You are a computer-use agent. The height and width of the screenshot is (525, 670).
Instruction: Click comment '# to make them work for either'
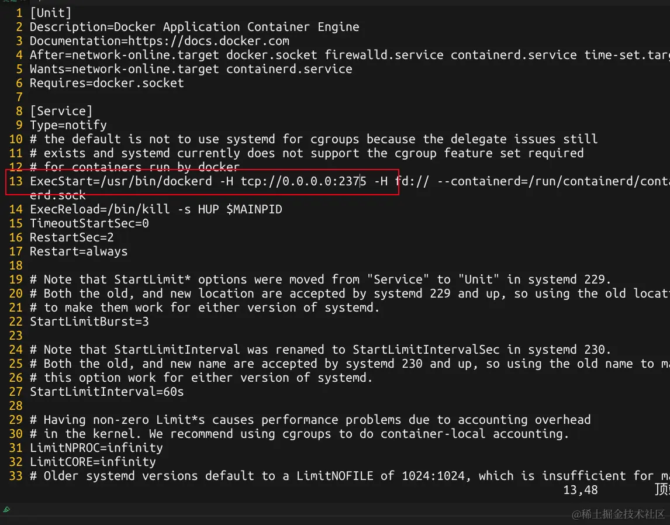pos(204,308)
